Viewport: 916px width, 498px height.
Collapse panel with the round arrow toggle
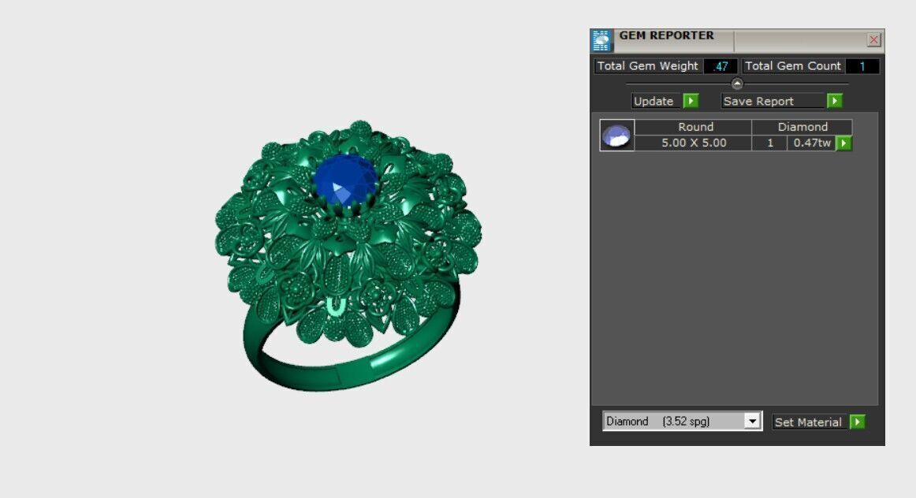point(736,84)
